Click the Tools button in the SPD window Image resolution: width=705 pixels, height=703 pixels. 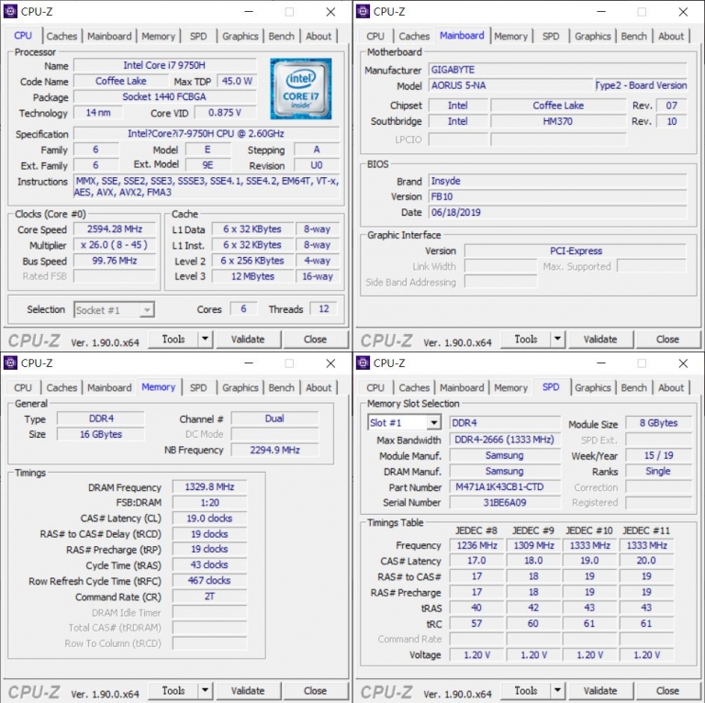click(526, 690)
